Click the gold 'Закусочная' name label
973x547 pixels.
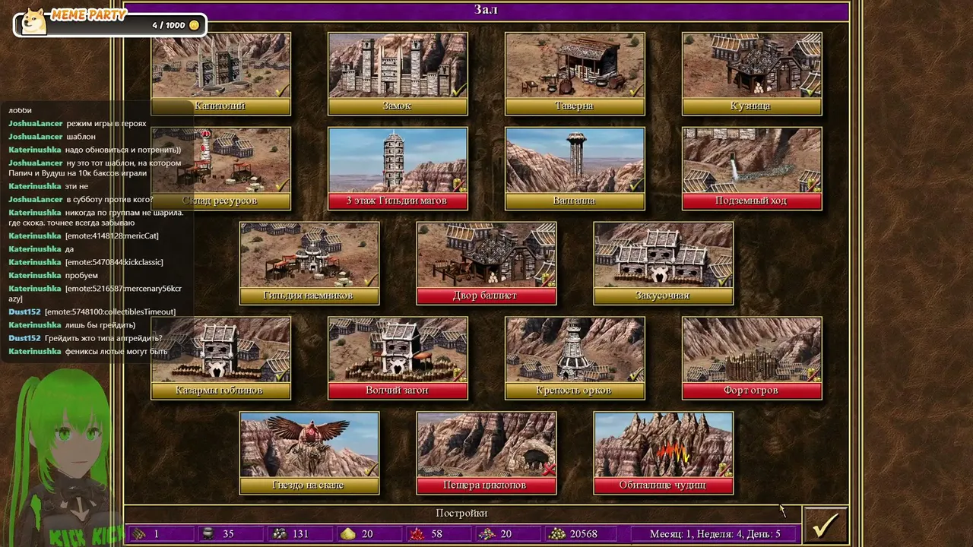(x=664, y=296)
